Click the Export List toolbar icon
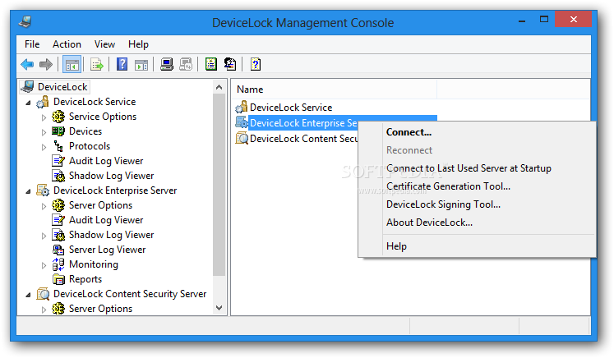Viewport: 614px width, 358px height. [x=96, y=64]
